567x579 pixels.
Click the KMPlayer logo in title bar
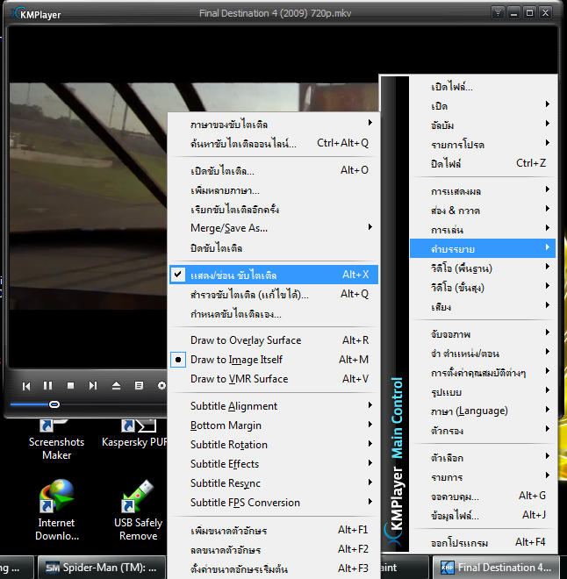pyautogui.click(x=36, y=14)
